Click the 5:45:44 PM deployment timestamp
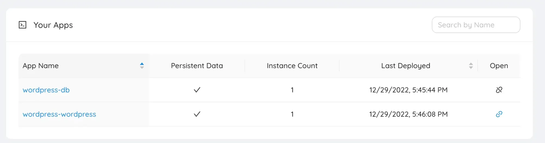Viewport: 545px width, 143px height. point(408,90)
